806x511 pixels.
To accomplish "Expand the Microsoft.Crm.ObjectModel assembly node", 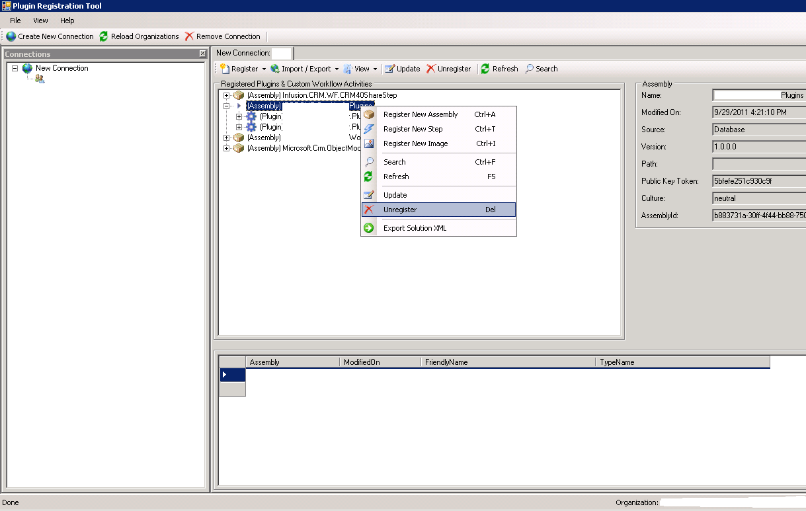I will [227, 148].
